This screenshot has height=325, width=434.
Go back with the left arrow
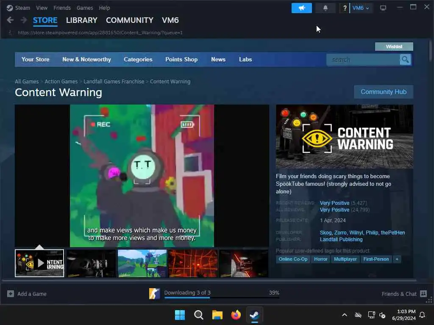pos(10,20)
